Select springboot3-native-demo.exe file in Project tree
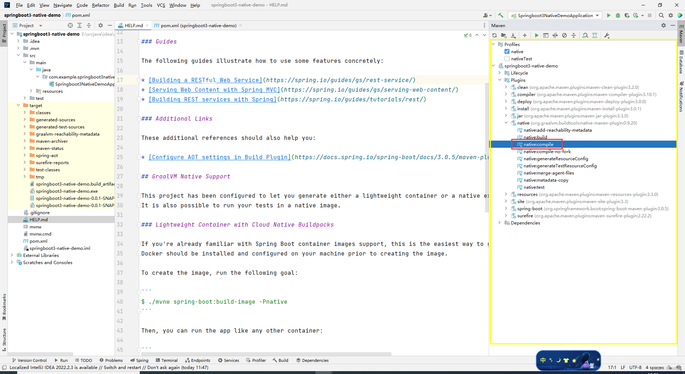685x374 pixels. pos(66,191)
